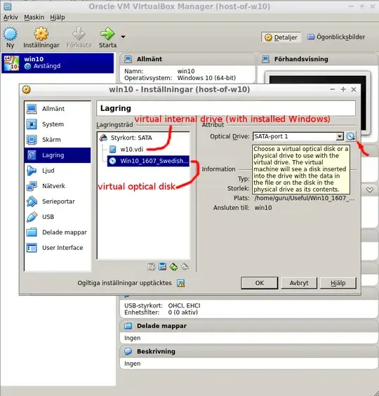Image resolution: width=379 pixels, height=396 pixels.
Task: Open the Optical Drive SATA-port dropdown
Action: pyautogui.click(x=298, y=136)
